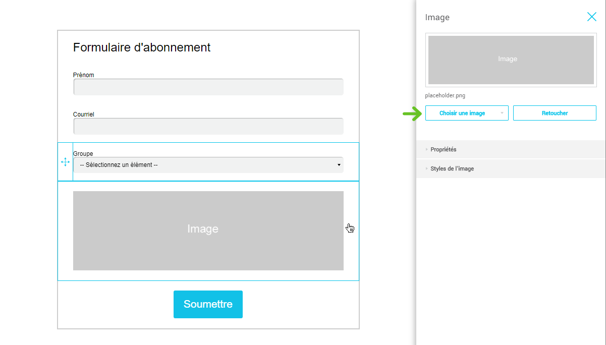Click the Prénom field label

click(x=84, y=75)
